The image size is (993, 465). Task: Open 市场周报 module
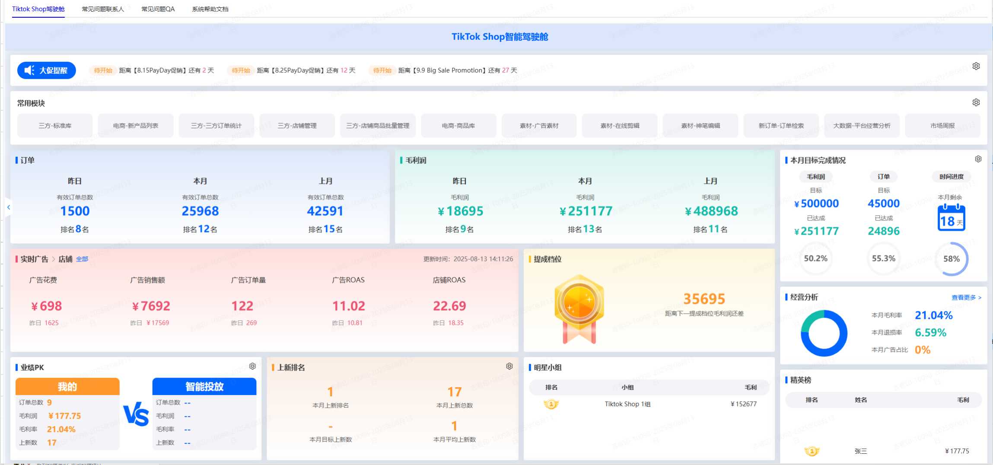(x=942, y=126)
